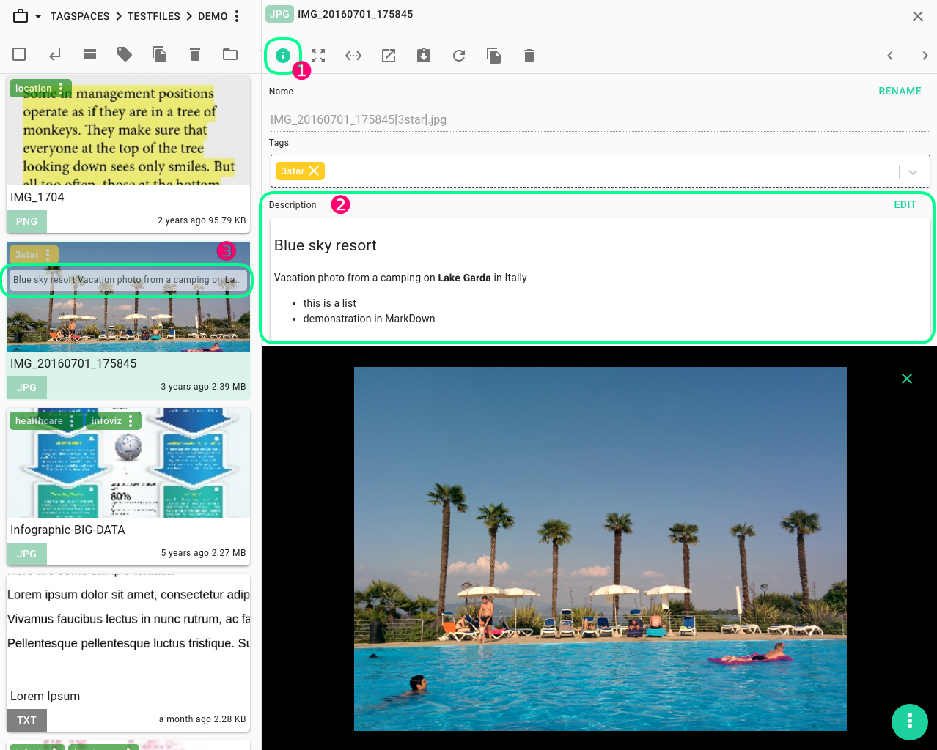This screenshot has width=937, height=750.
Task: Switch the file list view mode
Action: 90,54
